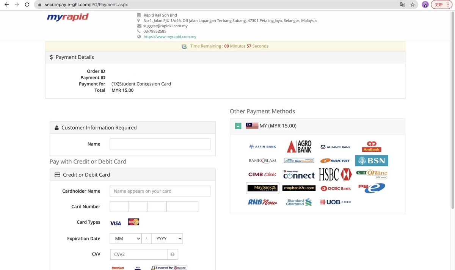Click the page vertical scrollbar
Viewport: 455px width, 270px height.
tap(452, 110)
